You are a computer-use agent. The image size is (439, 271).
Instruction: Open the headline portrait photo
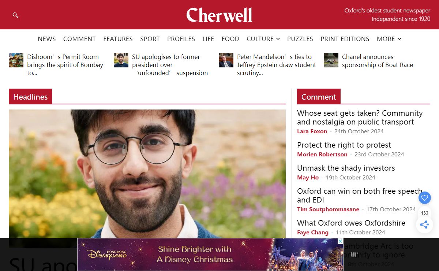click(x=147, y=174)
